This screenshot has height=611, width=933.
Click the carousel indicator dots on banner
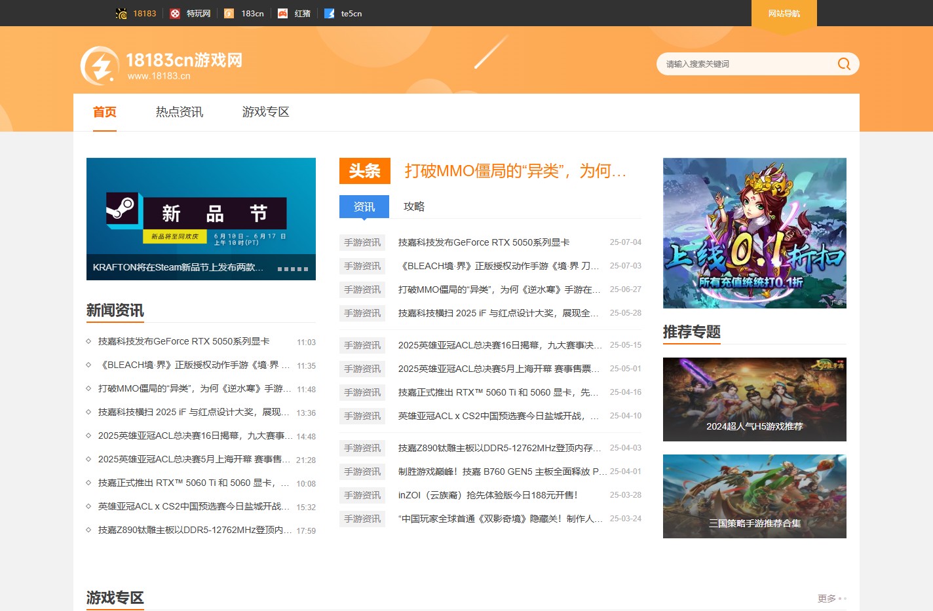tap(293, 269)
